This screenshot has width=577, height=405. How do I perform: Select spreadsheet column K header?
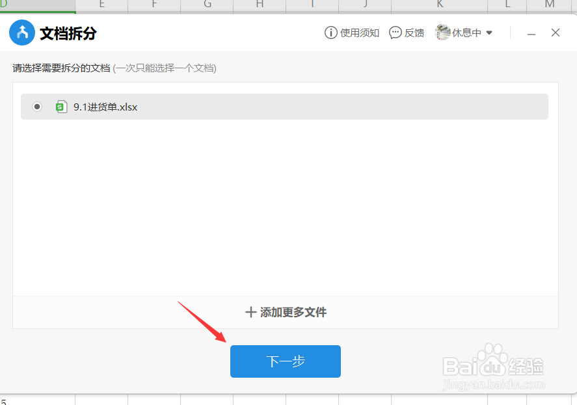[x=439, y=5]
